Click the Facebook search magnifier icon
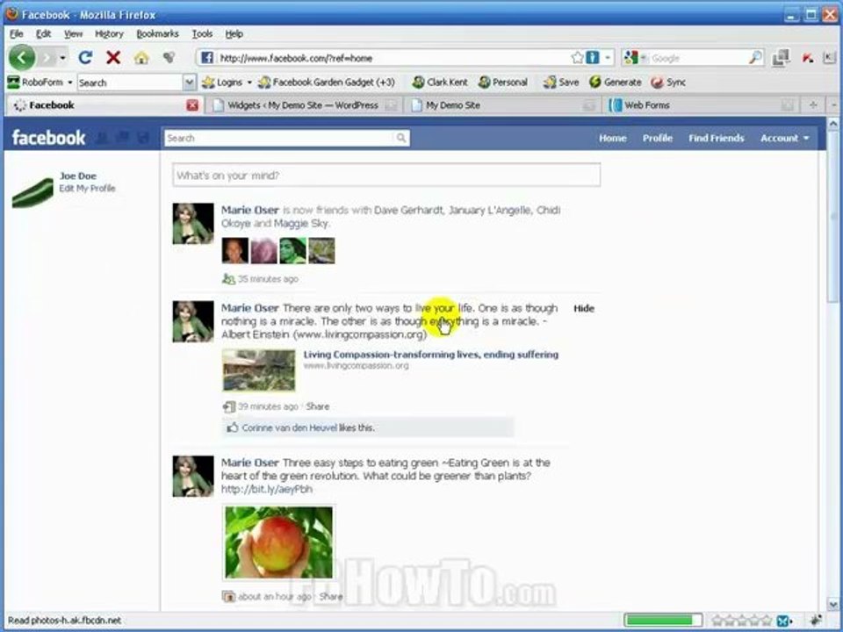Screen dimensions: 843x632 coord(401,138)
